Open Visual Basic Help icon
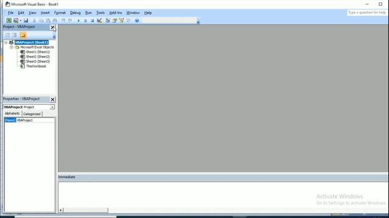 pos(137,21)
